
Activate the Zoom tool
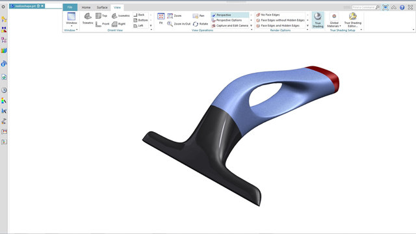[174, 16]
